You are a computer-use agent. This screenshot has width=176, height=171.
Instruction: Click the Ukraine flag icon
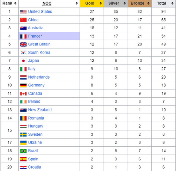[23, 143]
